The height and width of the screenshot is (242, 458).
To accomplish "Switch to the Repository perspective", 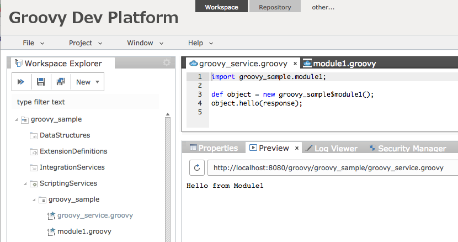I will (275, 7).
